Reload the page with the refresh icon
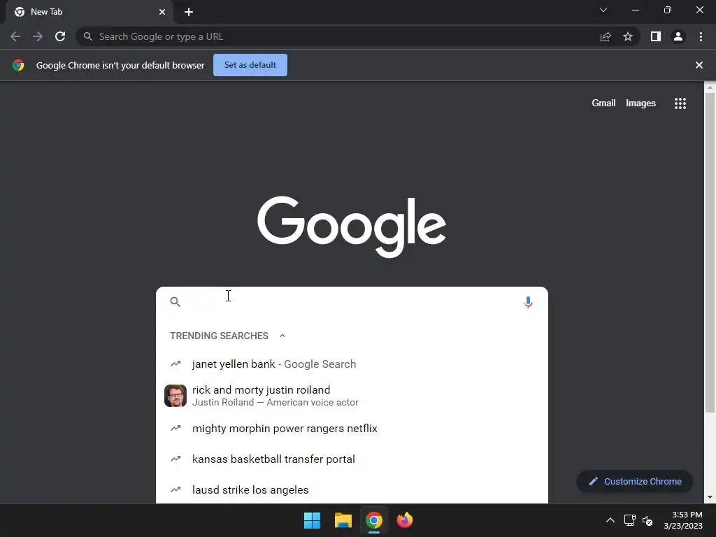Viewport: 716px width, 537px height. [60, 36]
